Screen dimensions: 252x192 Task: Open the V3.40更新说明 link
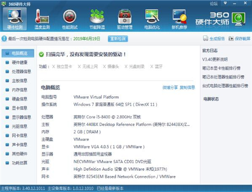(215, 59)
